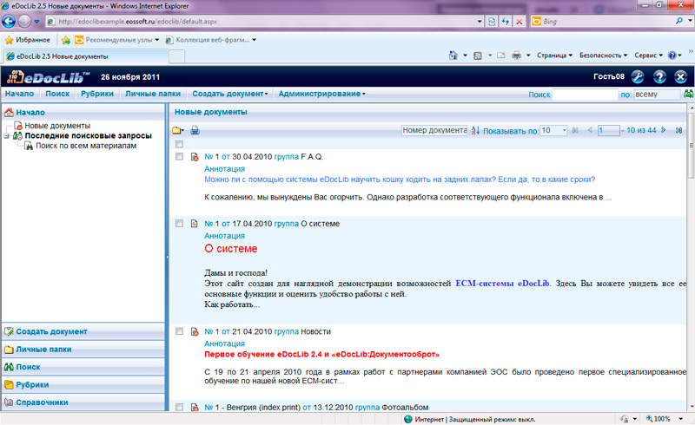
Task: Click document icon for 'Фотоальбом' entry
Action: (x=194, y=407)
